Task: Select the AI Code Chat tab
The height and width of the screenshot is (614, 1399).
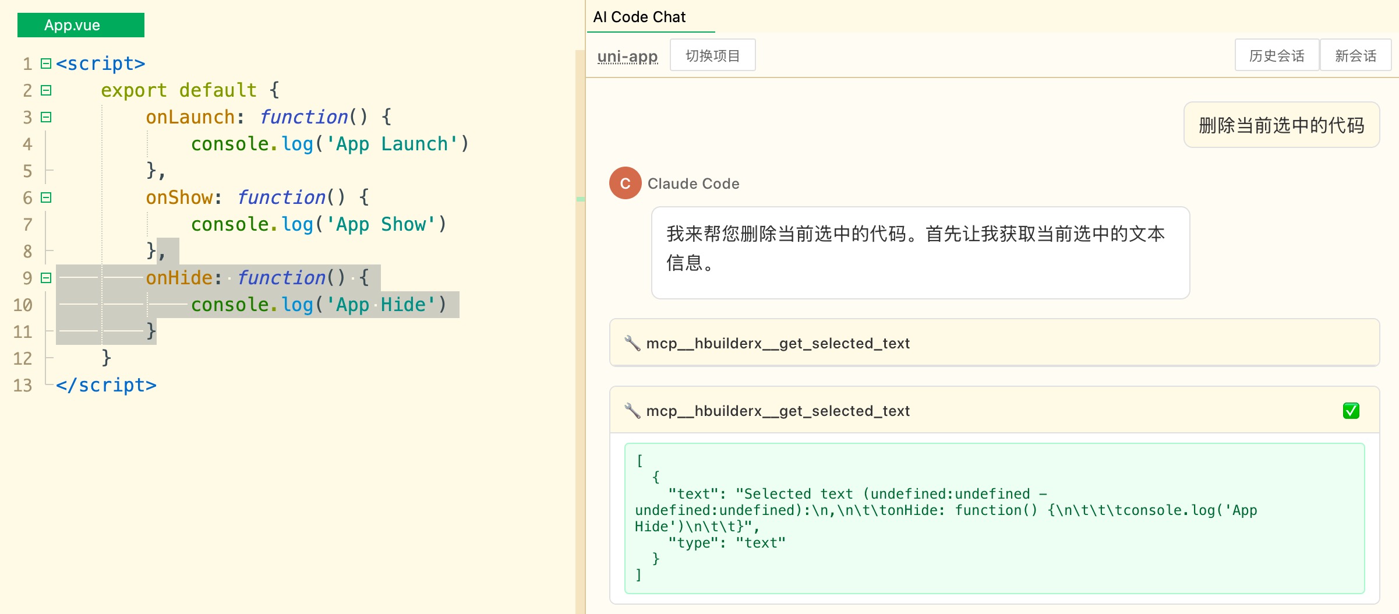Action: [x=640, y=17]
